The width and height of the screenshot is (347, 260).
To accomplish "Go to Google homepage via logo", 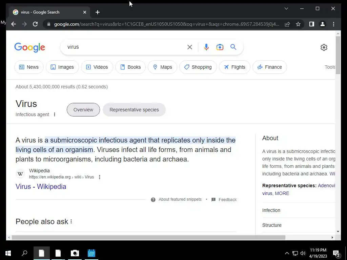I will point(30,47).
